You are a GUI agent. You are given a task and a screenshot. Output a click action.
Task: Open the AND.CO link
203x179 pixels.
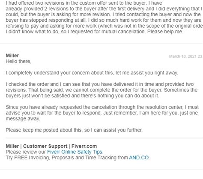(x=139, y=158)
